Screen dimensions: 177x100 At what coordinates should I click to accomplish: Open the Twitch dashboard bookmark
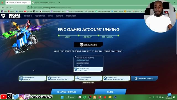tap(75, 11)
